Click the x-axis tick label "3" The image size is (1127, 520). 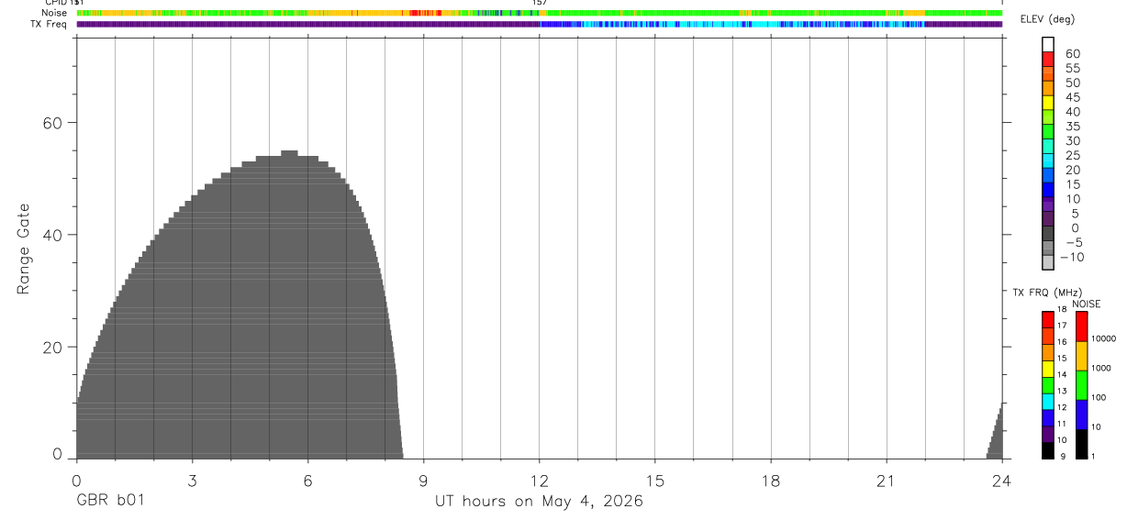pyautogui.click(x=192, y=481)
